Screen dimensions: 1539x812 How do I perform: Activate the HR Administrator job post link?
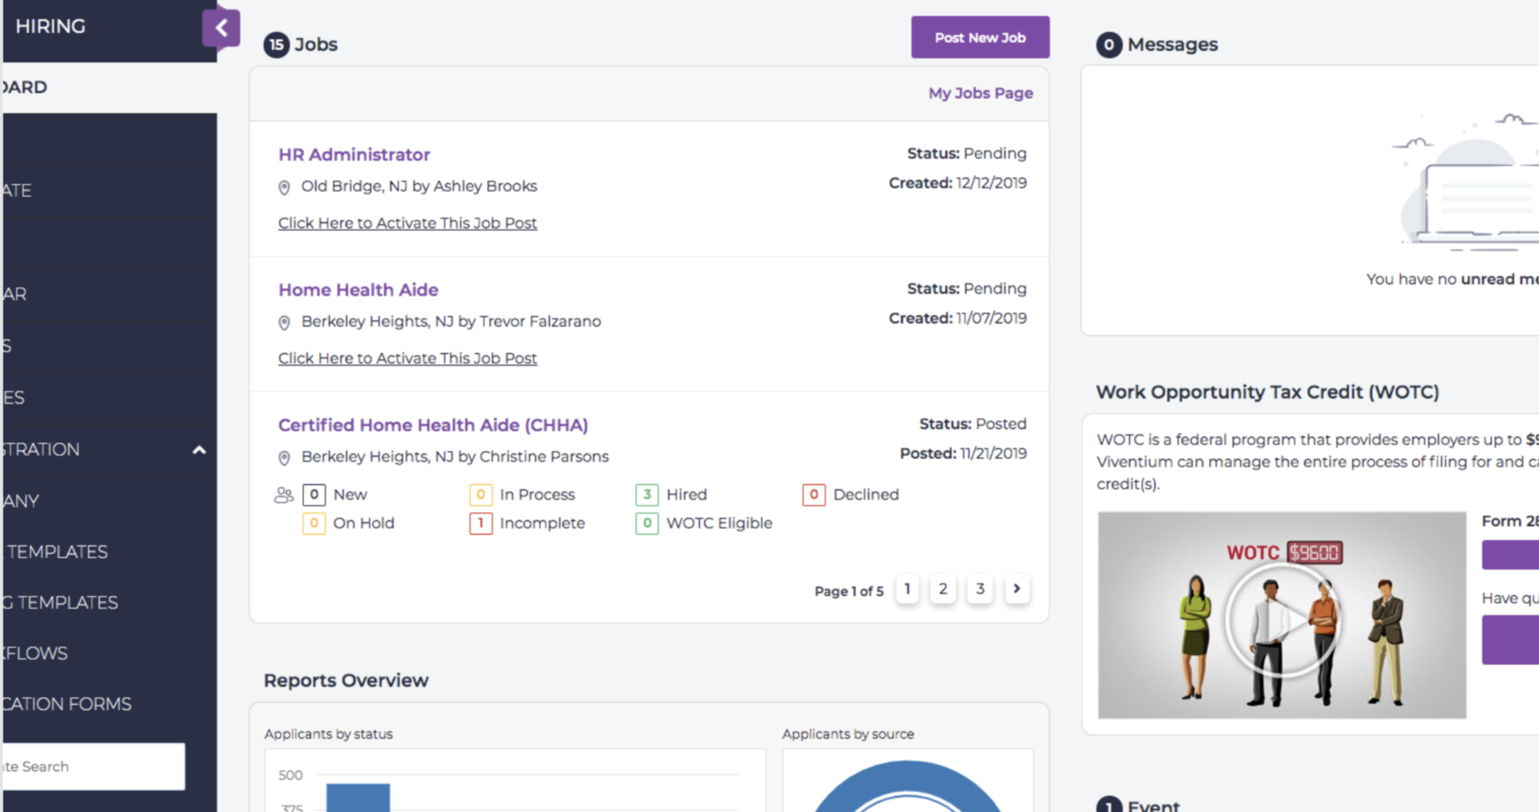[x=407, y=223]
